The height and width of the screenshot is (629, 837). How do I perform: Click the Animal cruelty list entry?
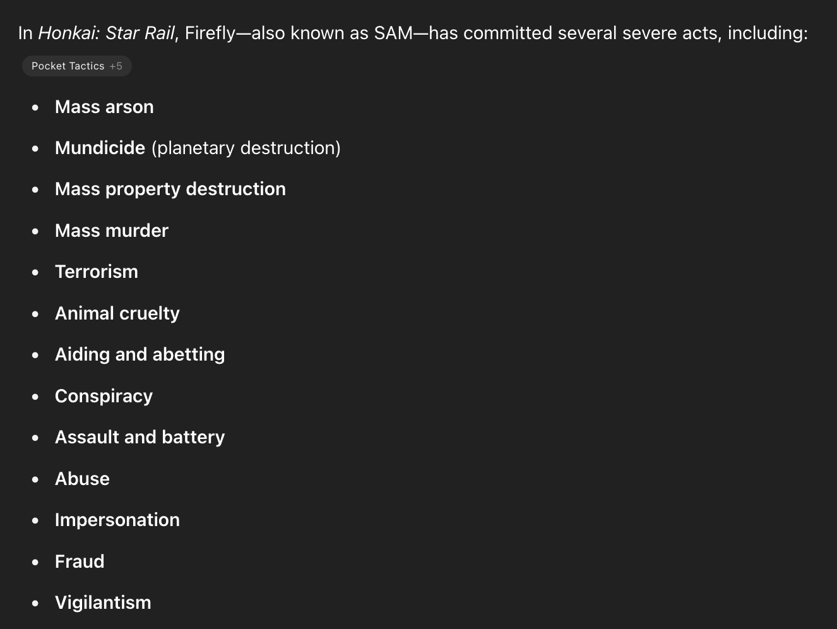pyautogui.click(x=117, y=313)
